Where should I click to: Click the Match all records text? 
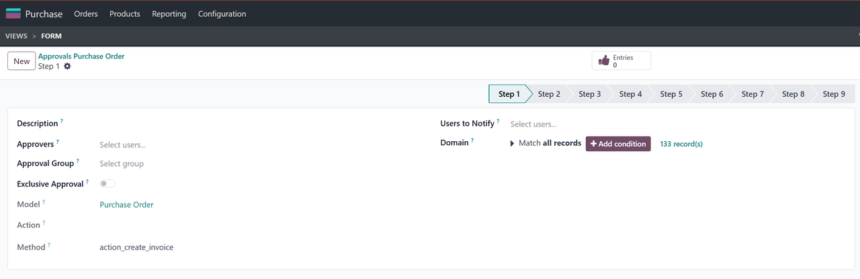pos(550,143)
